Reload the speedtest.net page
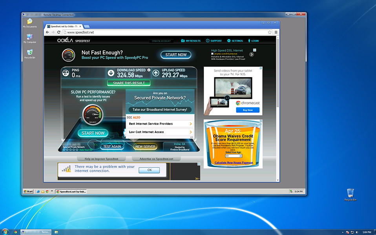 [x=59, y=32]
